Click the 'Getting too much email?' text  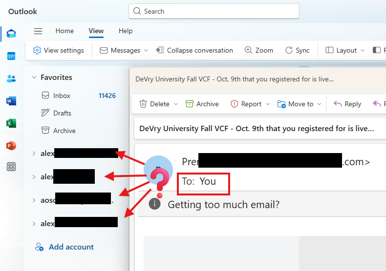click(x=224, y=205)
